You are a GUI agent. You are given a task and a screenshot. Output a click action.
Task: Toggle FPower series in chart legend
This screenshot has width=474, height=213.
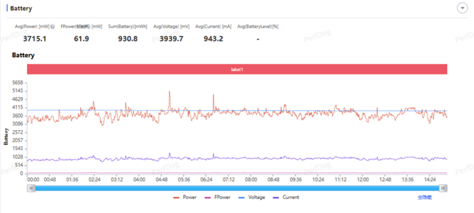click(217, 197)
